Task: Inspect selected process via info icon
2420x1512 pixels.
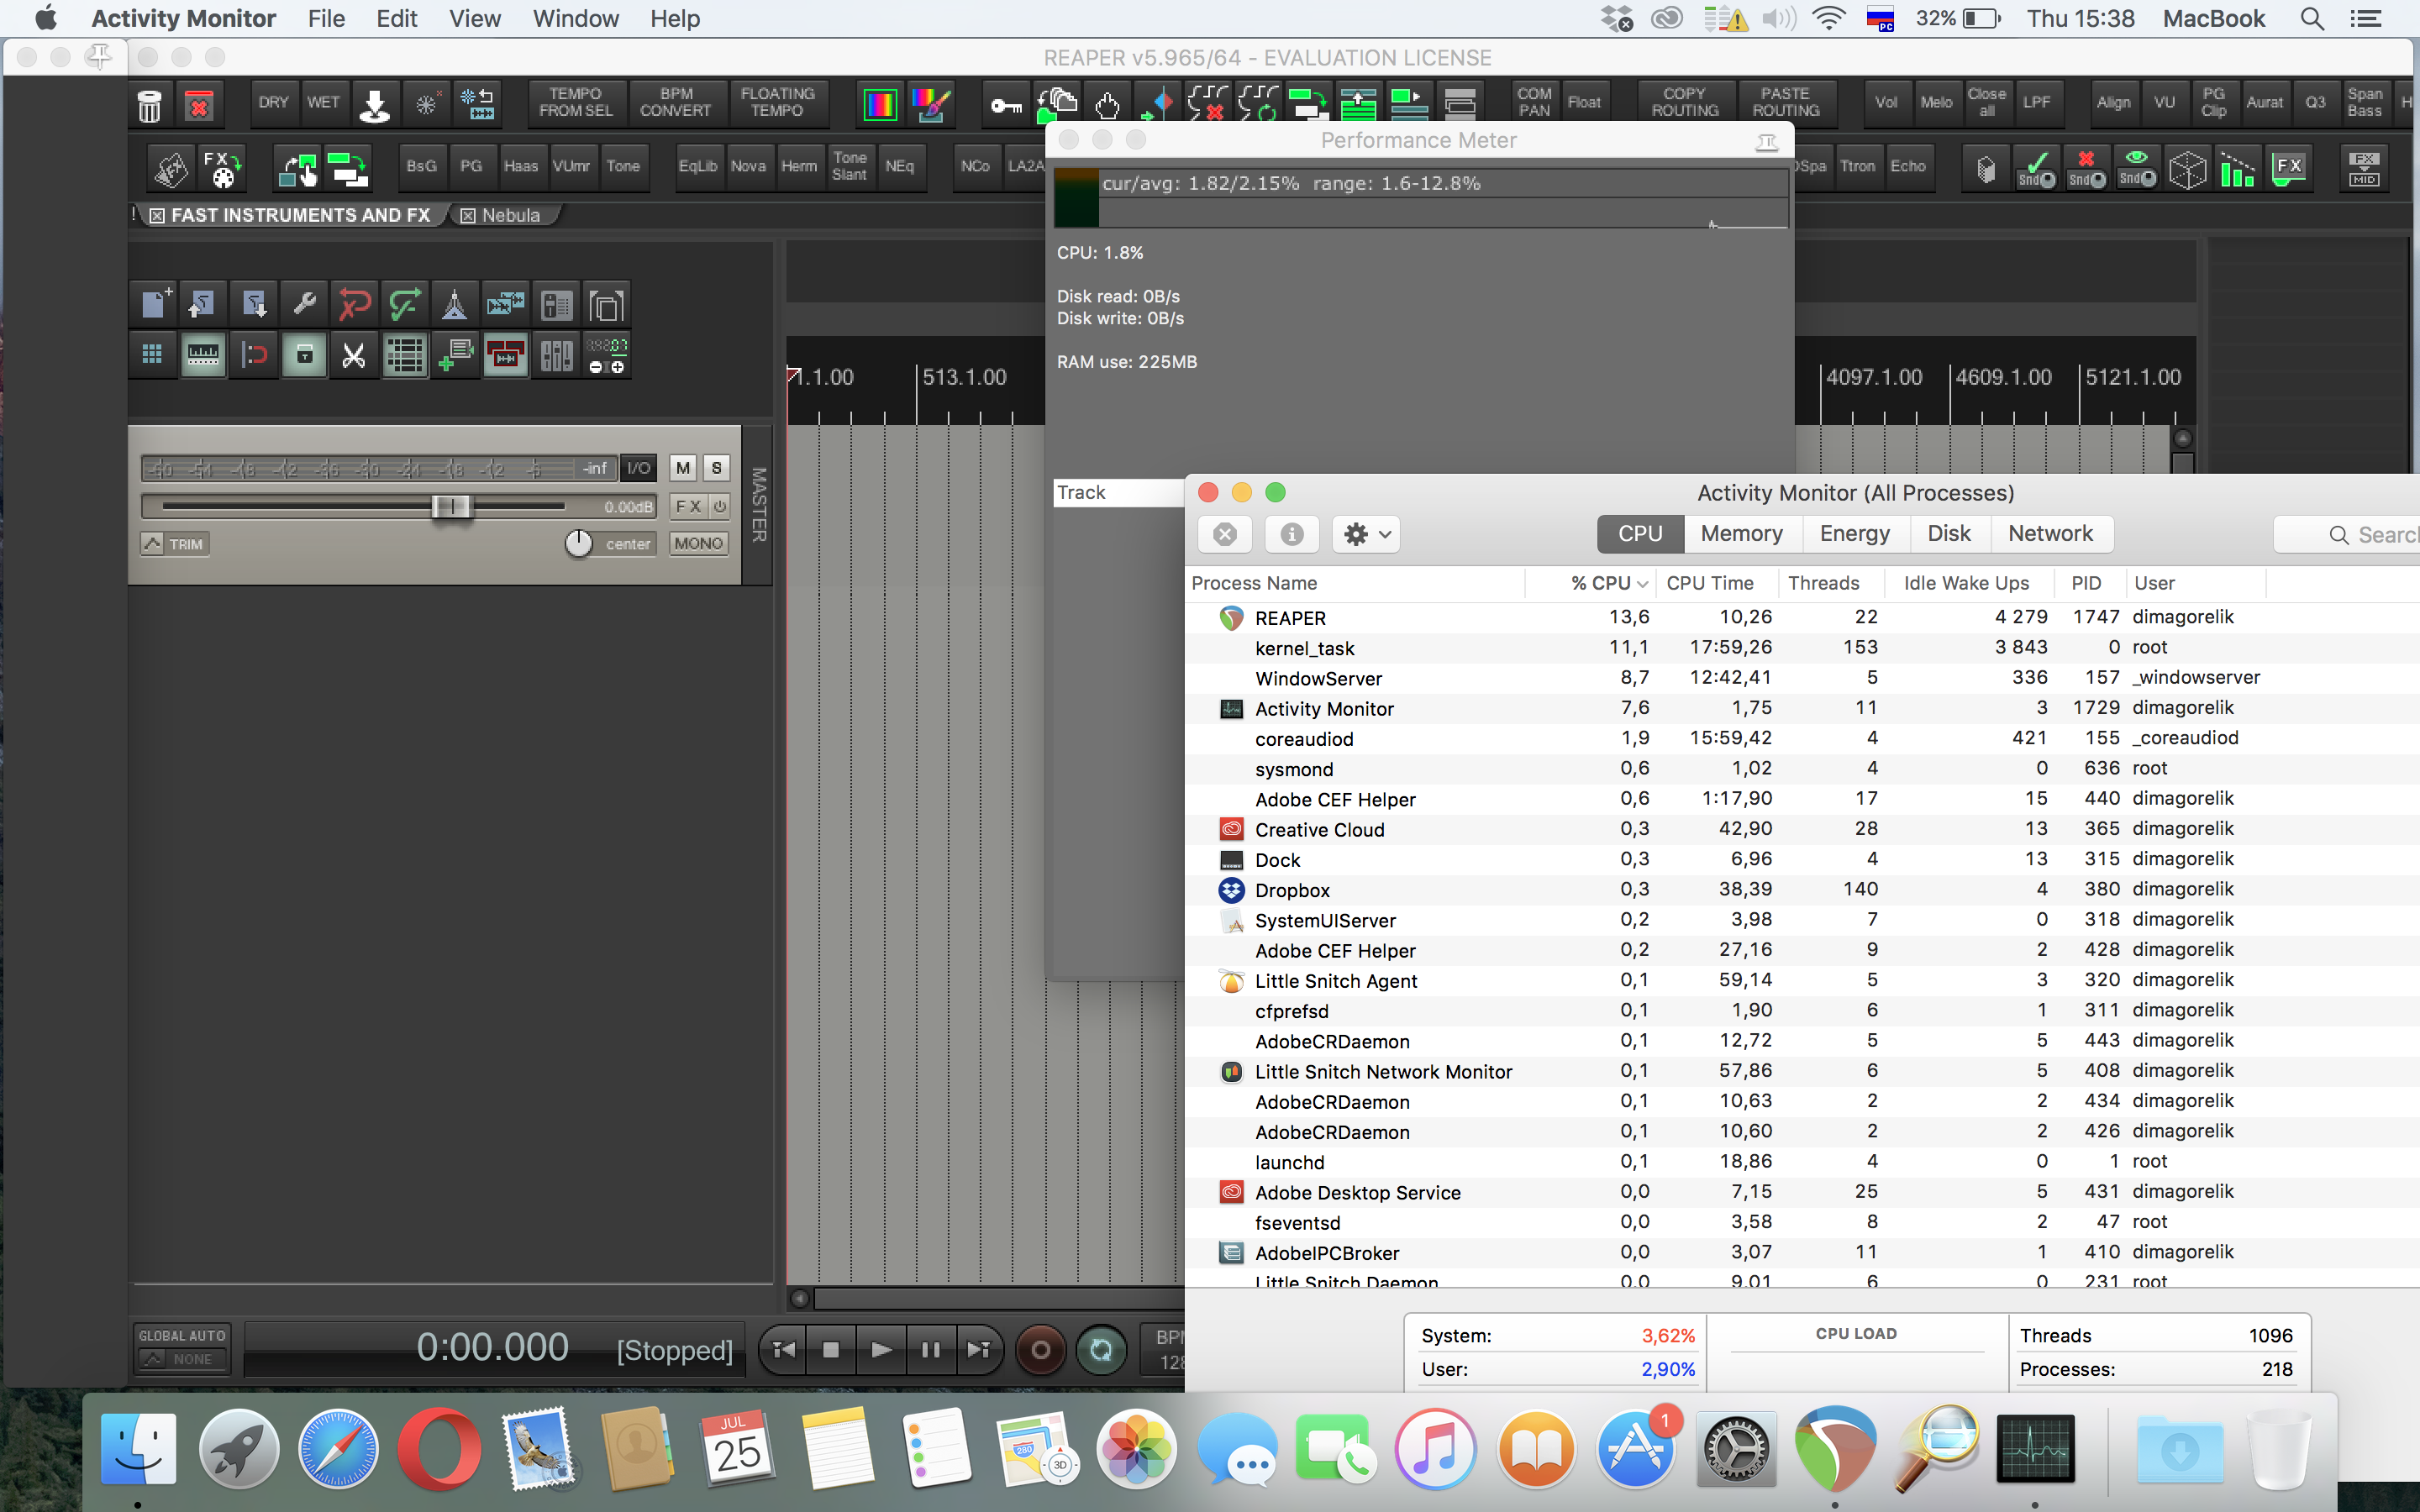Action: [x=1291, y=534]
